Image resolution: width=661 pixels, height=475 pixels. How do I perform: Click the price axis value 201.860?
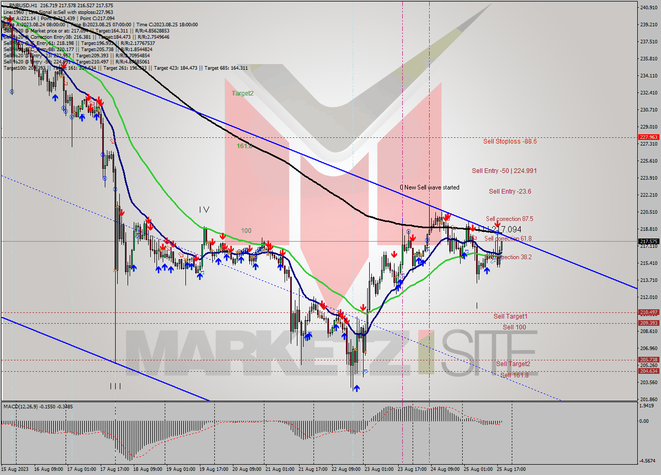(649, 399)
